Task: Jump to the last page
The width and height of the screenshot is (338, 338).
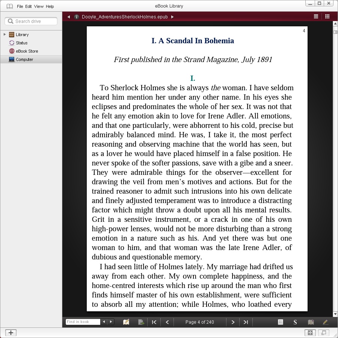Action: pyautogui.click(x=246, y=322)
